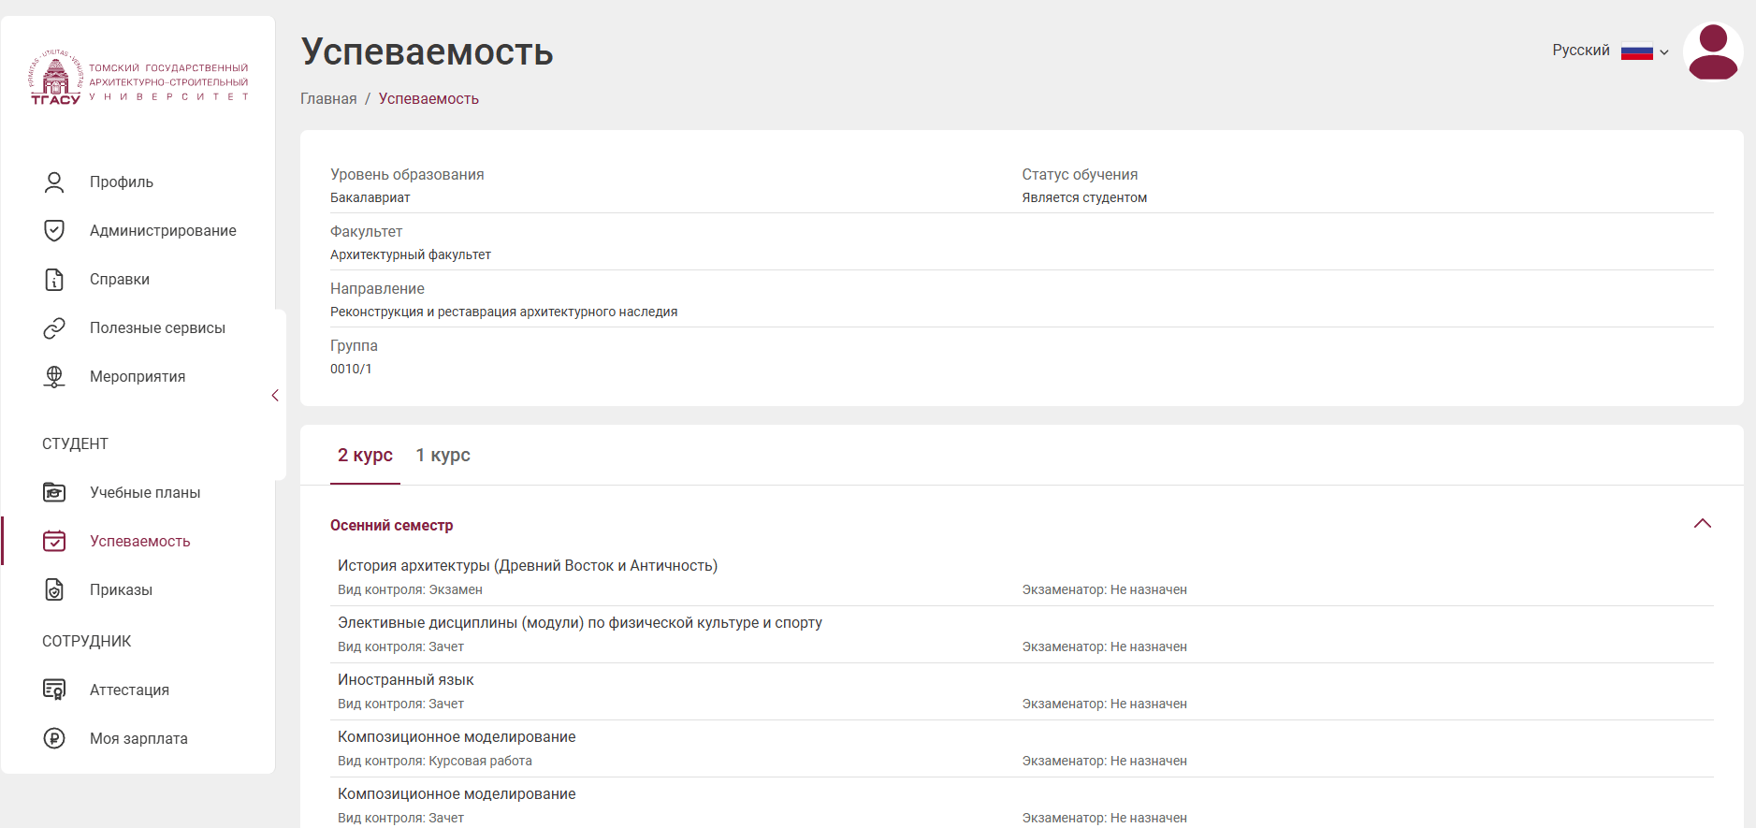1756x828 pixels.
Task: Click the ТГАСУ university logo
Action: pos(139,79)
